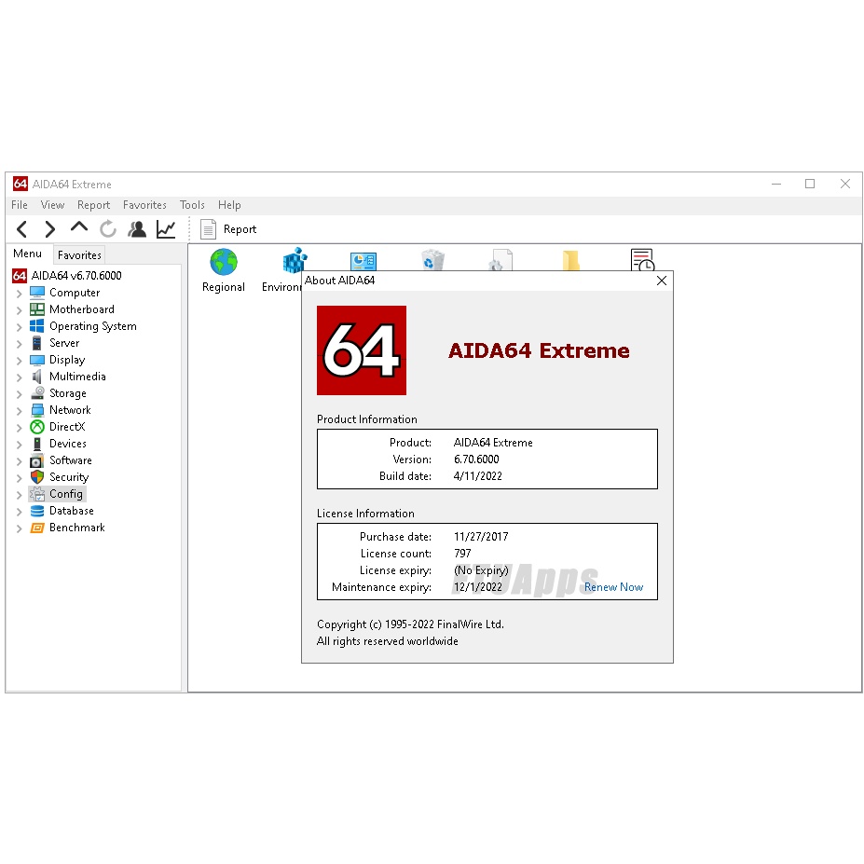Click the Renew Now link
This screenshot has height=864, width=864.
pyautogui.click(x=613, y=587)
